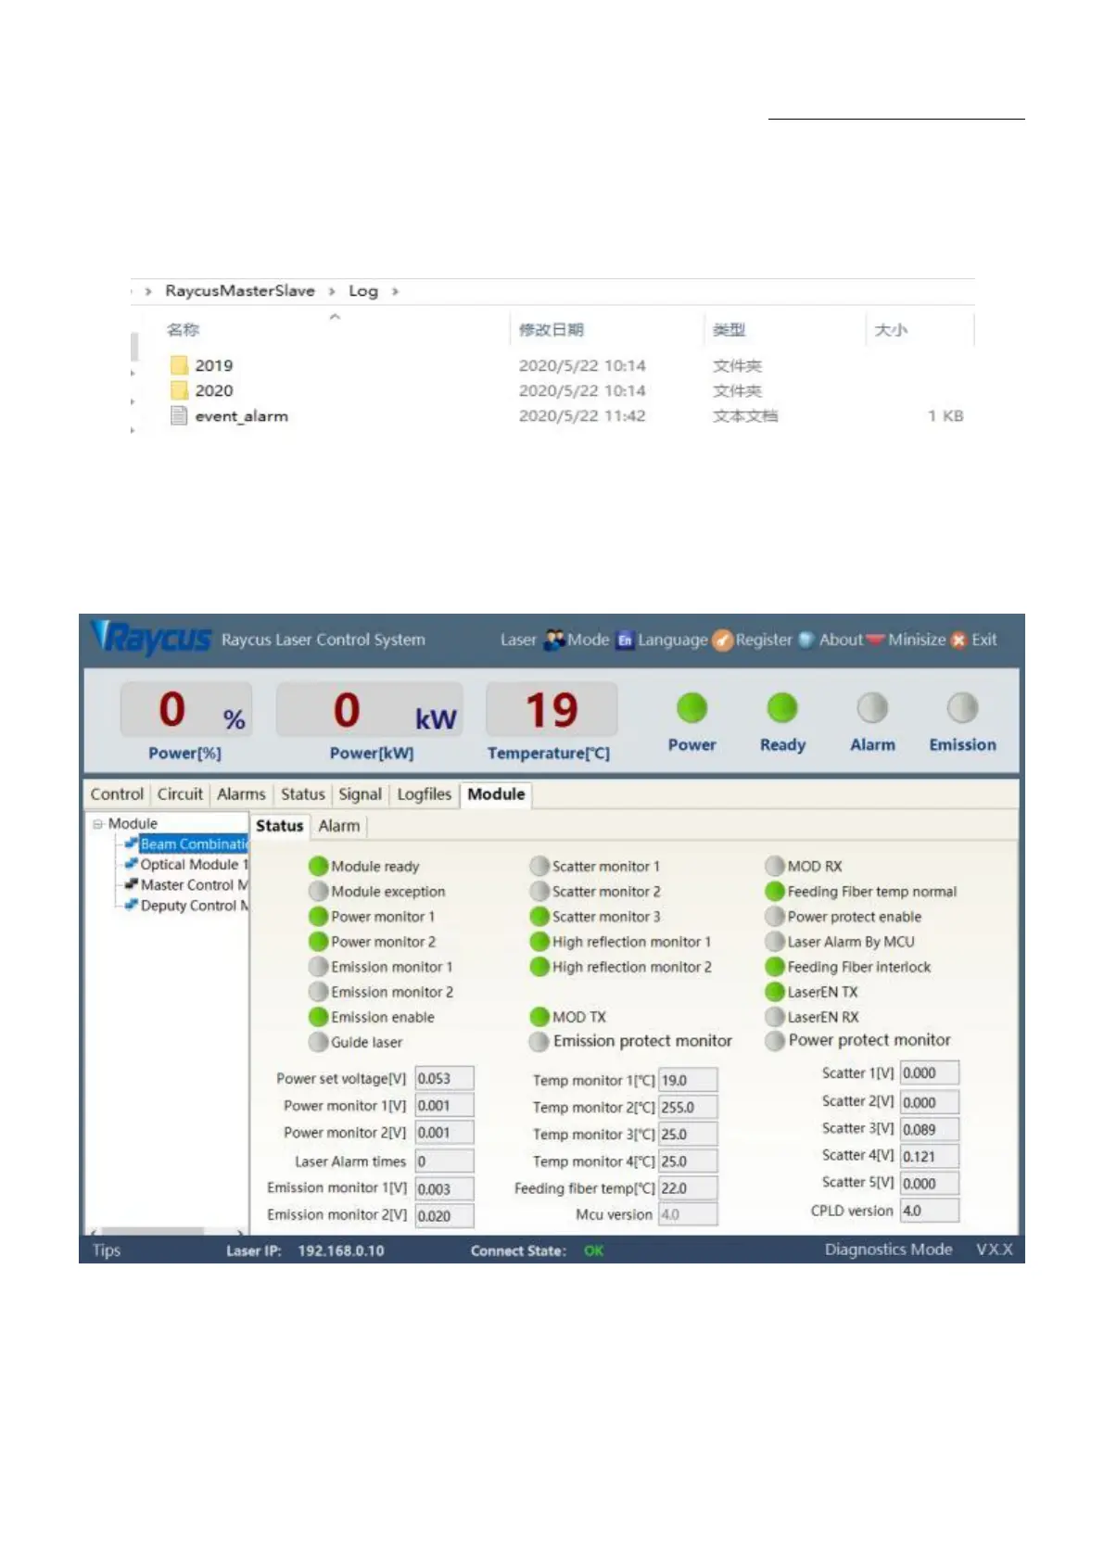The height and width of the screenshot is (1561, 1104).
Task: Select Master Control tree item
Action: (x=194, y=885)
